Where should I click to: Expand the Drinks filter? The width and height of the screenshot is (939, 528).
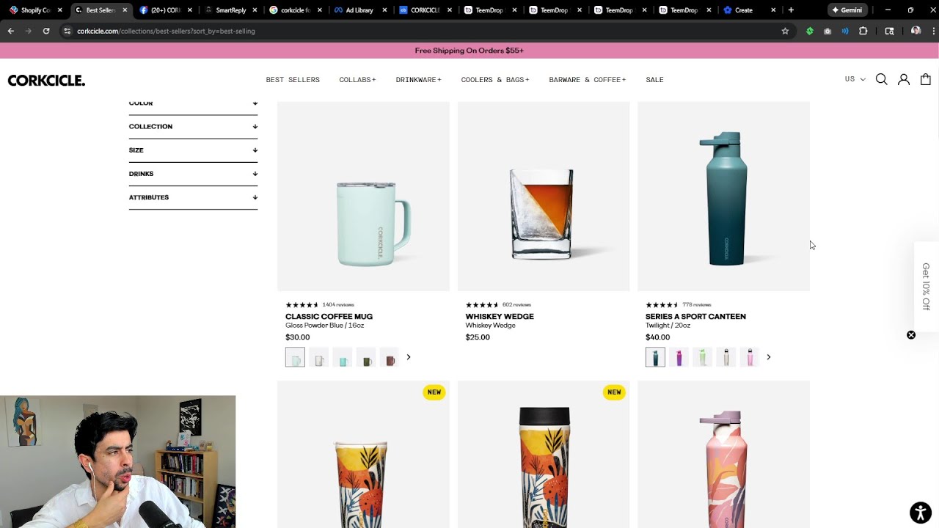coord(193,174)
